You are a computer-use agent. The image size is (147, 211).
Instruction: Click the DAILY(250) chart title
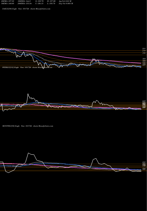[26, 9]
